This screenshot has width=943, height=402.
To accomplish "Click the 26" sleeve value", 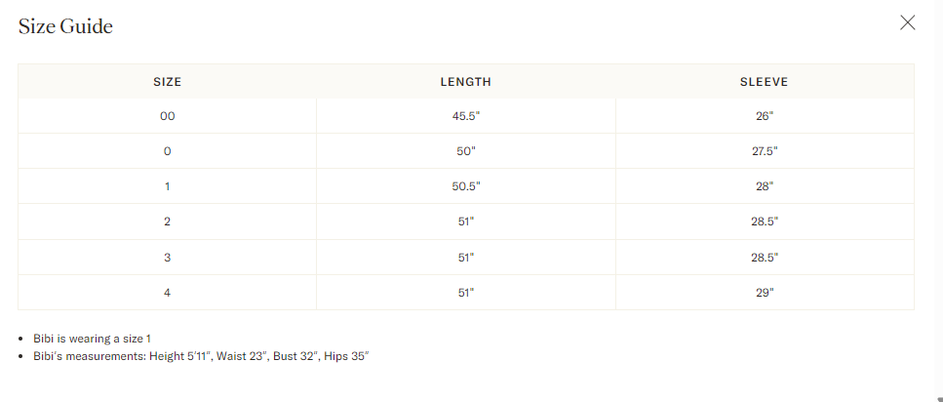I will (764, 116).
